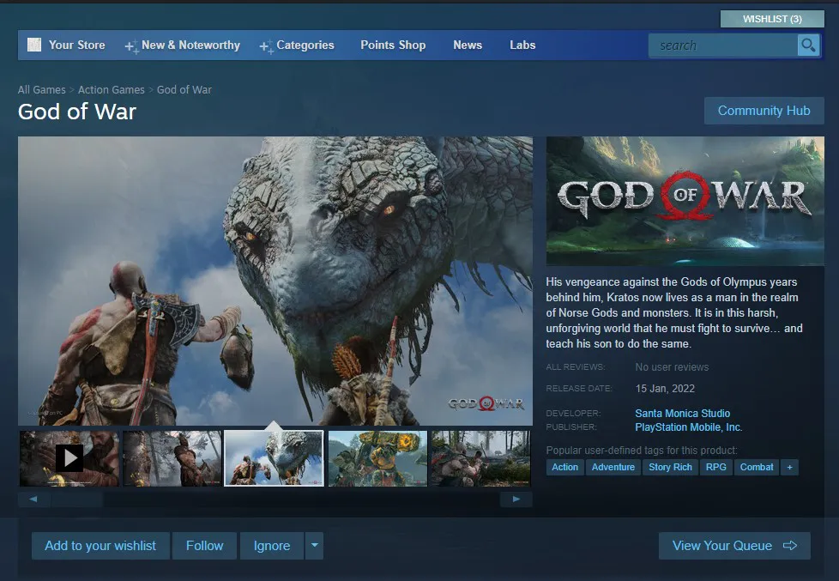Viewport: 839px width, 581px height.
Task: Click the Your Store avatar icon
Action: [34, 45]
